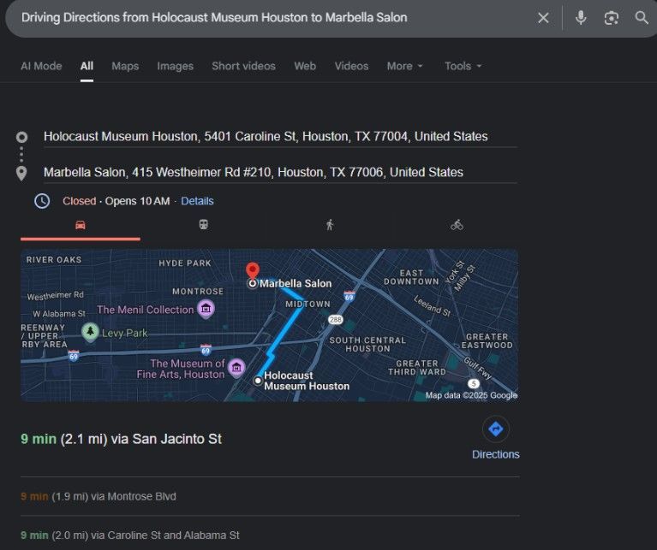The width and height of the screenshot is (657, 550).
Task: Click the HYDE PARK map label
Action: (185, 263)
